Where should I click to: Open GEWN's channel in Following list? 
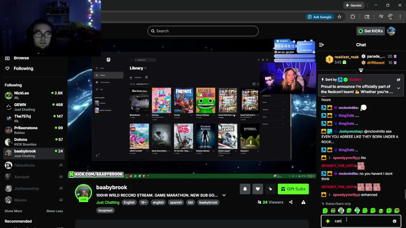pyautogui.click(x=34, y=107)
